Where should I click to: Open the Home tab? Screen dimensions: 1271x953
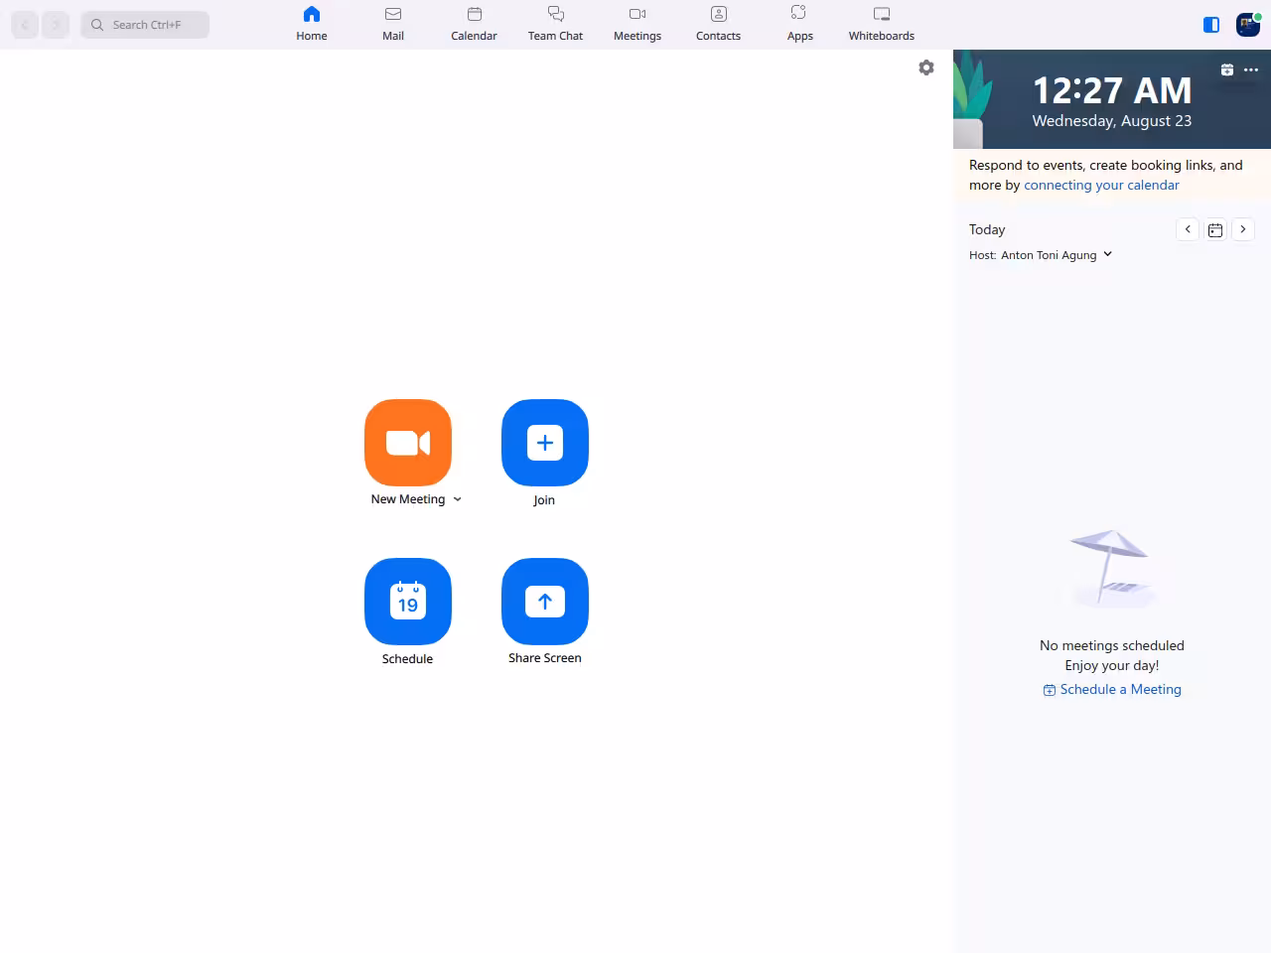tap(312, 24)
